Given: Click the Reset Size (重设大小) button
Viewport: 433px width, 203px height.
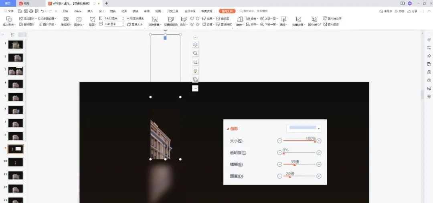Looking at the screenshot, I should 135,24.
